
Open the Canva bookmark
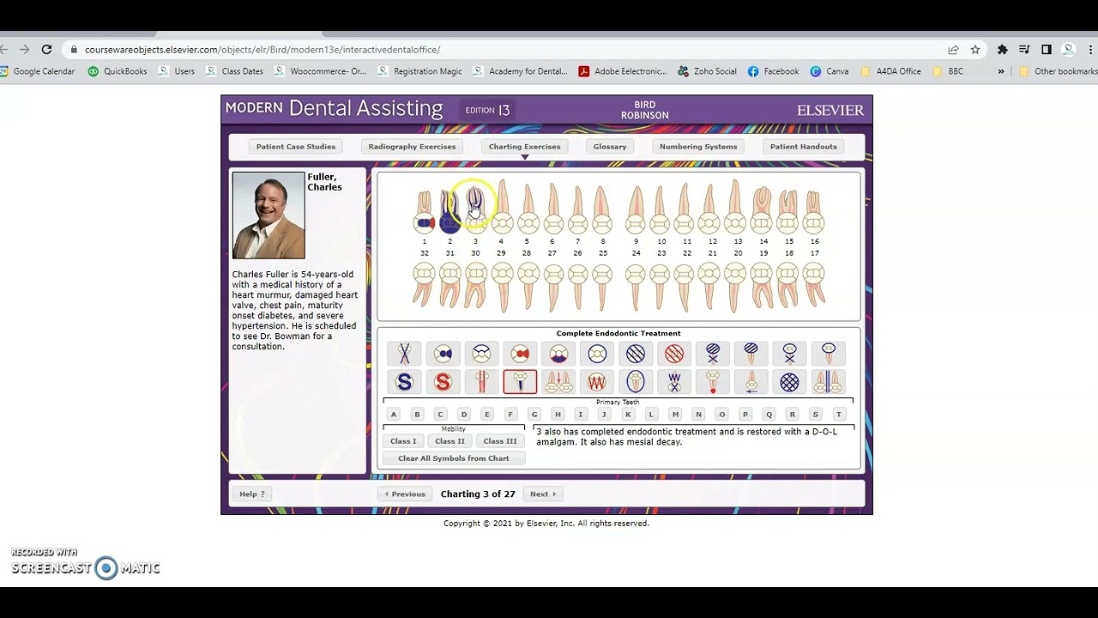click(830, 71)
